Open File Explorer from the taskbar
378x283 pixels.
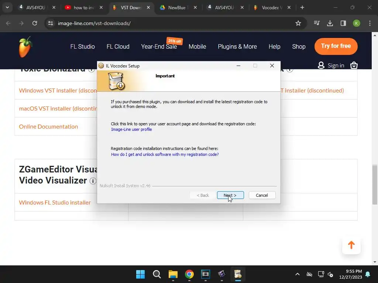tap(173, 274)
